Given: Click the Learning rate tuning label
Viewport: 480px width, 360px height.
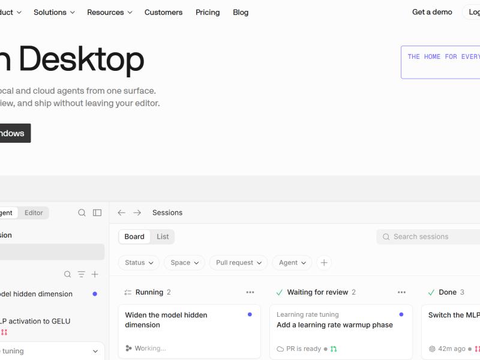Looking at the screenshot, I should click(308, 314).
